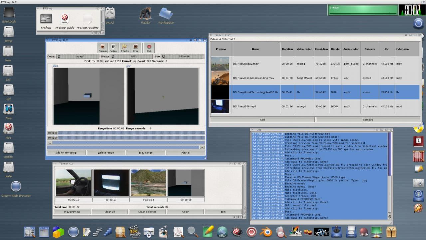Open the Frames tool in FFShop toolbar

click(x=103, y=48)
